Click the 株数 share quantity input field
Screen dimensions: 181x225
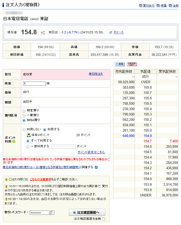34,83
